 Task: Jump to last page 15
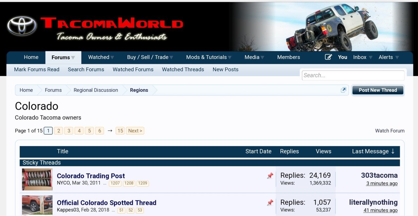tap(120, 131)
